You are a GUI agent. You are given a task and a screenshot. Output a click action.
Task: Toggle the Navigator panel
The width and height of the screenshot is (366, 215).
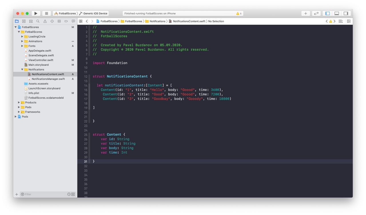pyautogui.click(x=328, y=13)
